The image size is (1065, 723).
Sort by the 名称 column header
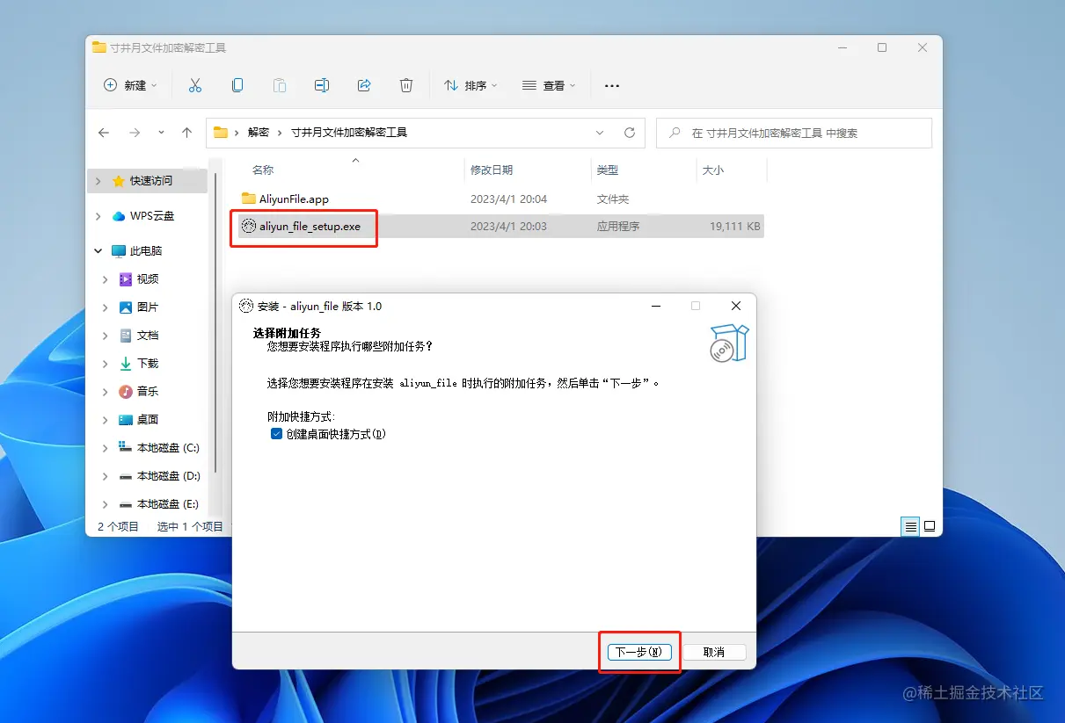(x=263, y=170)
